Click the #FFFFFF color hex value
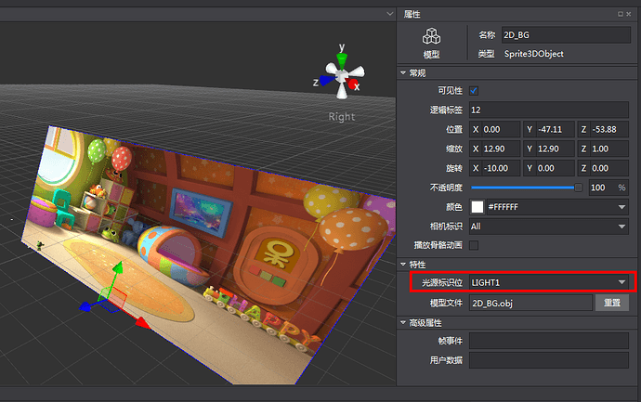The image size is (641, 402). pos(504,207)
